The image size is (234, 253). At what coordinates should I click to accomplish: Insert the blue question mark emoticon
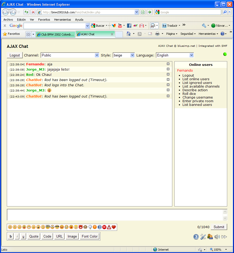100,227
